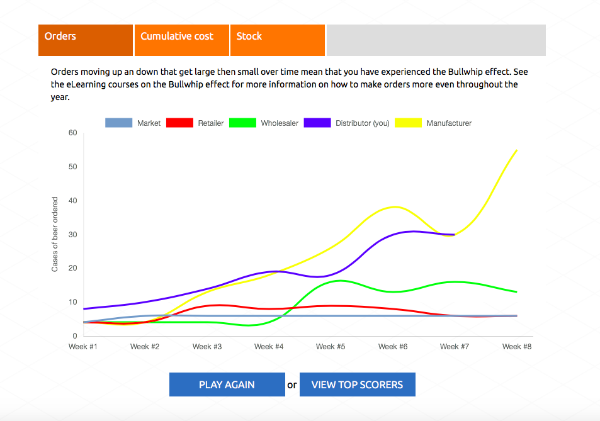Click the Bullwhip effect description paragraph
The height and width of the screenshot is (421, 600).
289,84
